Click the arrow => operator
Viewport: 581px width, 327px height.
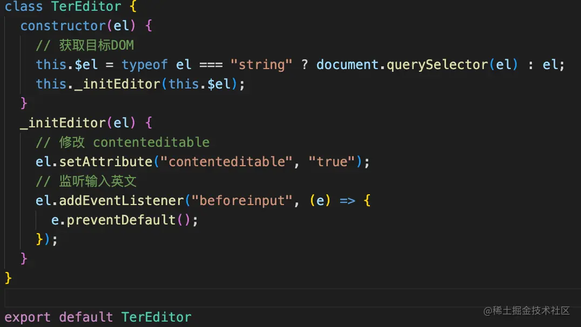[x=347, y=201]
